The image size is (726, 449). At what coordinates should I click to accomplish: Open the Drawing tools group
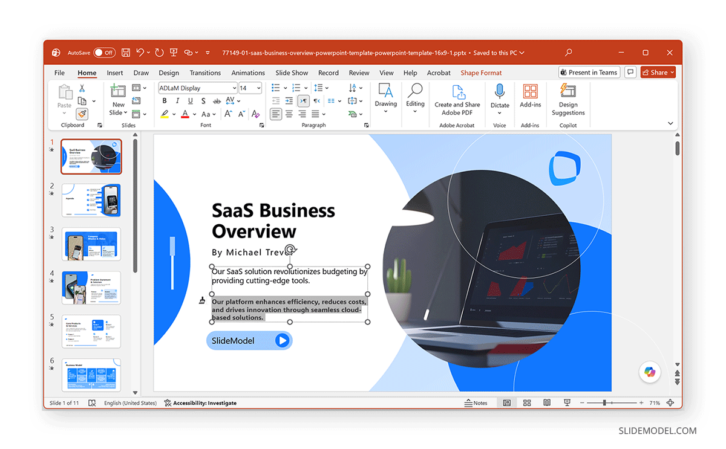click(x=385, y=99)
